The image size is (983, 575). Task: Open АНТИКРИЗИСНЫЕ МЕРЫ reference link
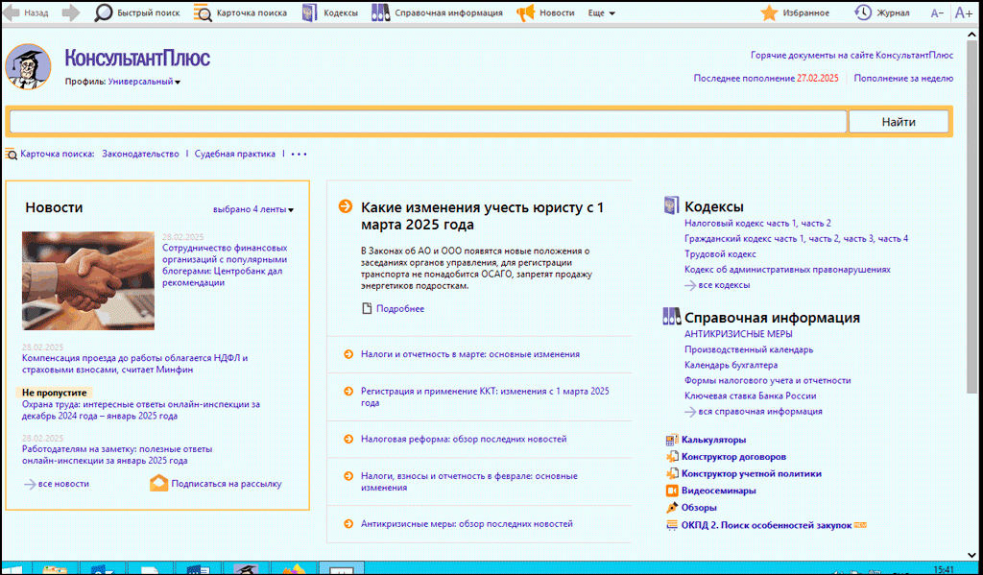(x=738, y=334)
